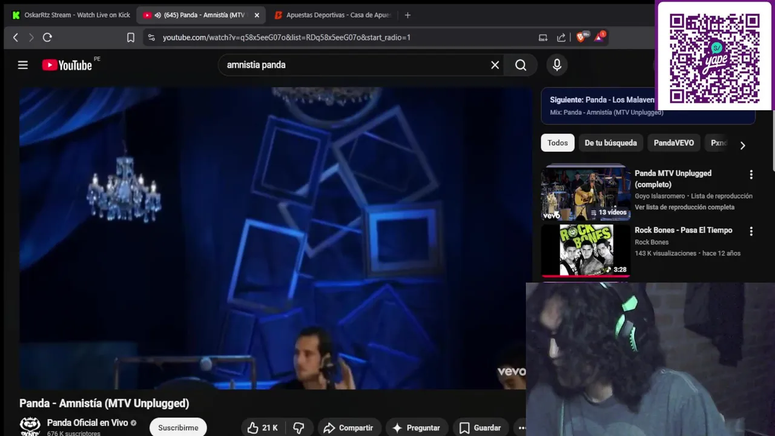Go forward with browser forward arrow
This screenshot has width=775, height=436.
31,38
